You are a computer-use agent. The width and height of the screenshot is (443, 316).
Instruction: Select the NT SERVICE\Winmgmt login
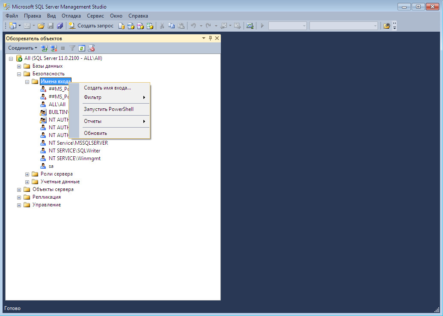click(74, 158)
